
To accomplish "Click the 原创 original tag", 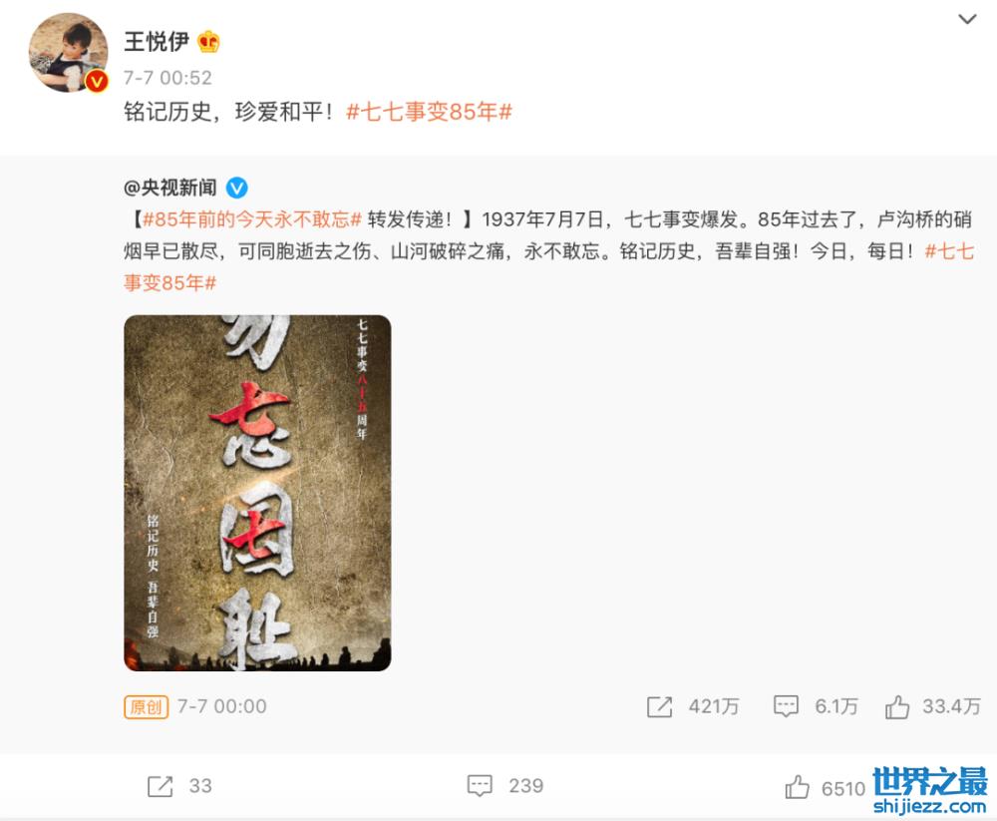I will click(x=147, y=706).
